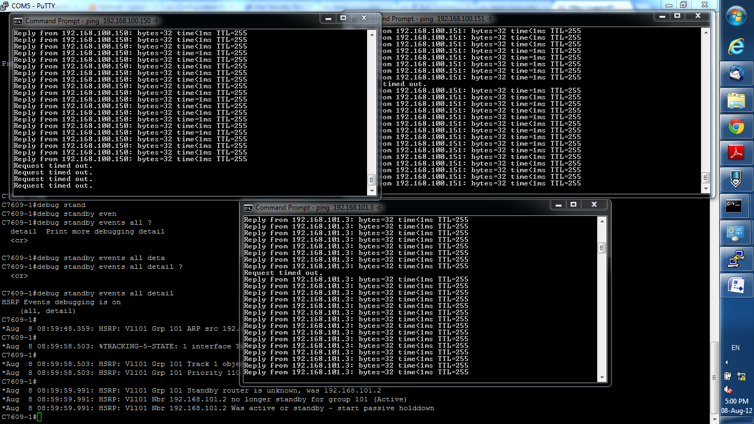Click last 'Request timed out.' in 192.168.100.150 window
Screen dimensions: 754x424
[x=53, y=185]
